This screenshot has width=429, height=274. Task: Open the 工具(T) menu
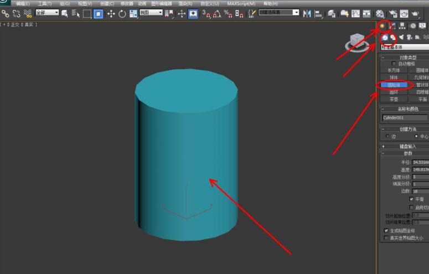[45, 4]
